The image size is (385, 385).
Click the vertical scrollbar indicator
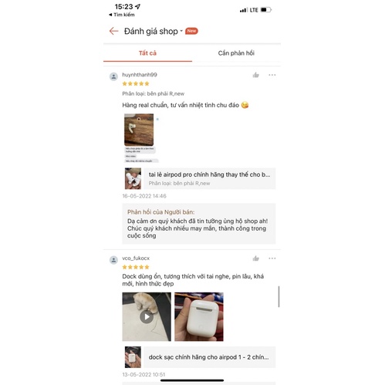pyautogui.click(x=279, y=296)
